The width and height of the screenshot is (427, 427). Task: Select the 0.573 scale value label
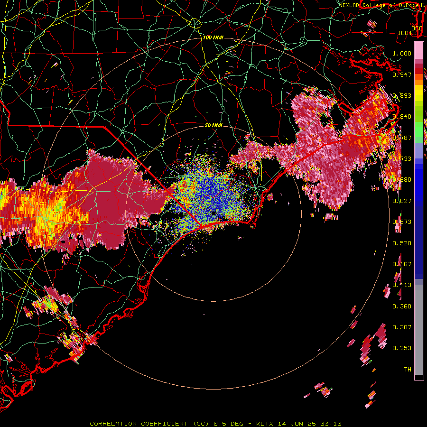tap(402, 222)
